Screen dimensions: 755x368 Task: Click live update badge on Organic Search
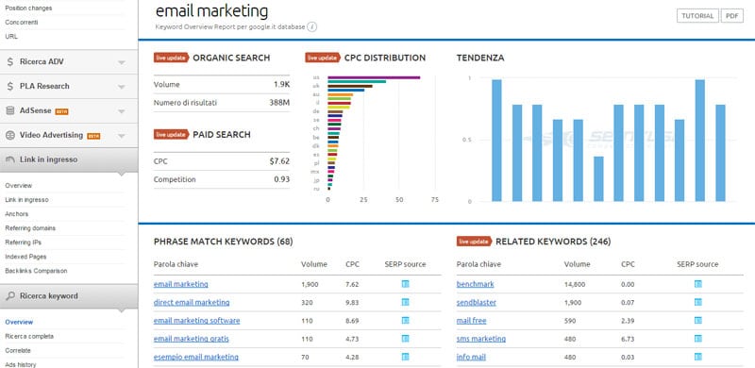point(172,58)
